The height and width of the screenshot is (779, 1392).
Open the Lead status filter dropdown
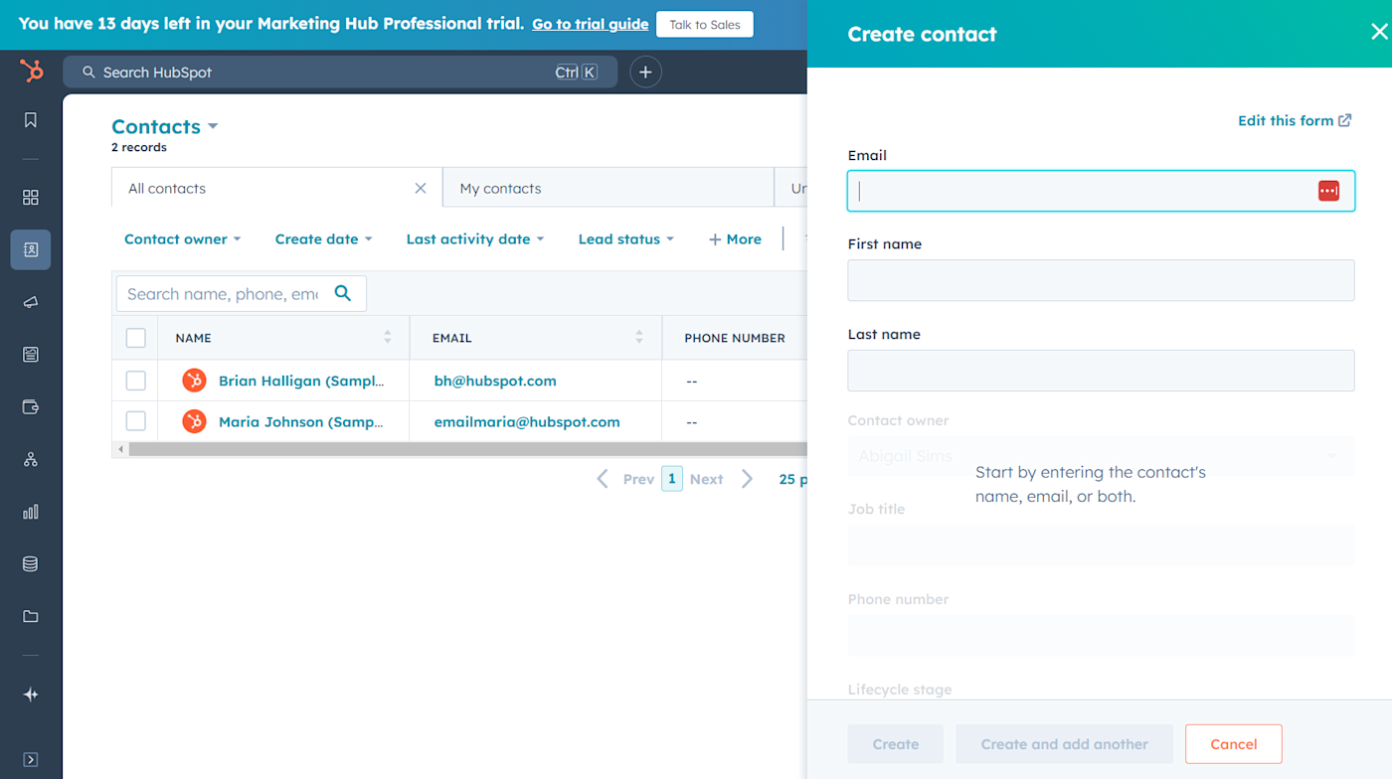626,239
